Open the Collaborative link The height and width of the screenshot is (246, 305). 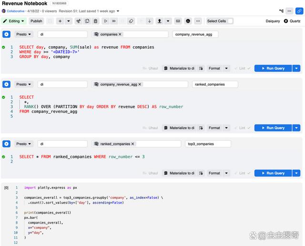16,11
